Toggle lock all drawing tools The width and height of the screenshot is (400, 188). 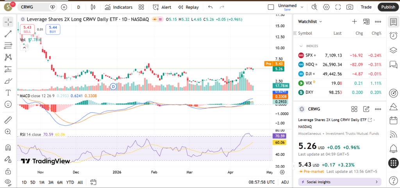tap(8, 171)
